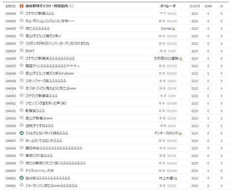Click the badge icon next to 太和荐2021優勝
231x190 pixels.
pyautogui.click(x=180, y=59)
